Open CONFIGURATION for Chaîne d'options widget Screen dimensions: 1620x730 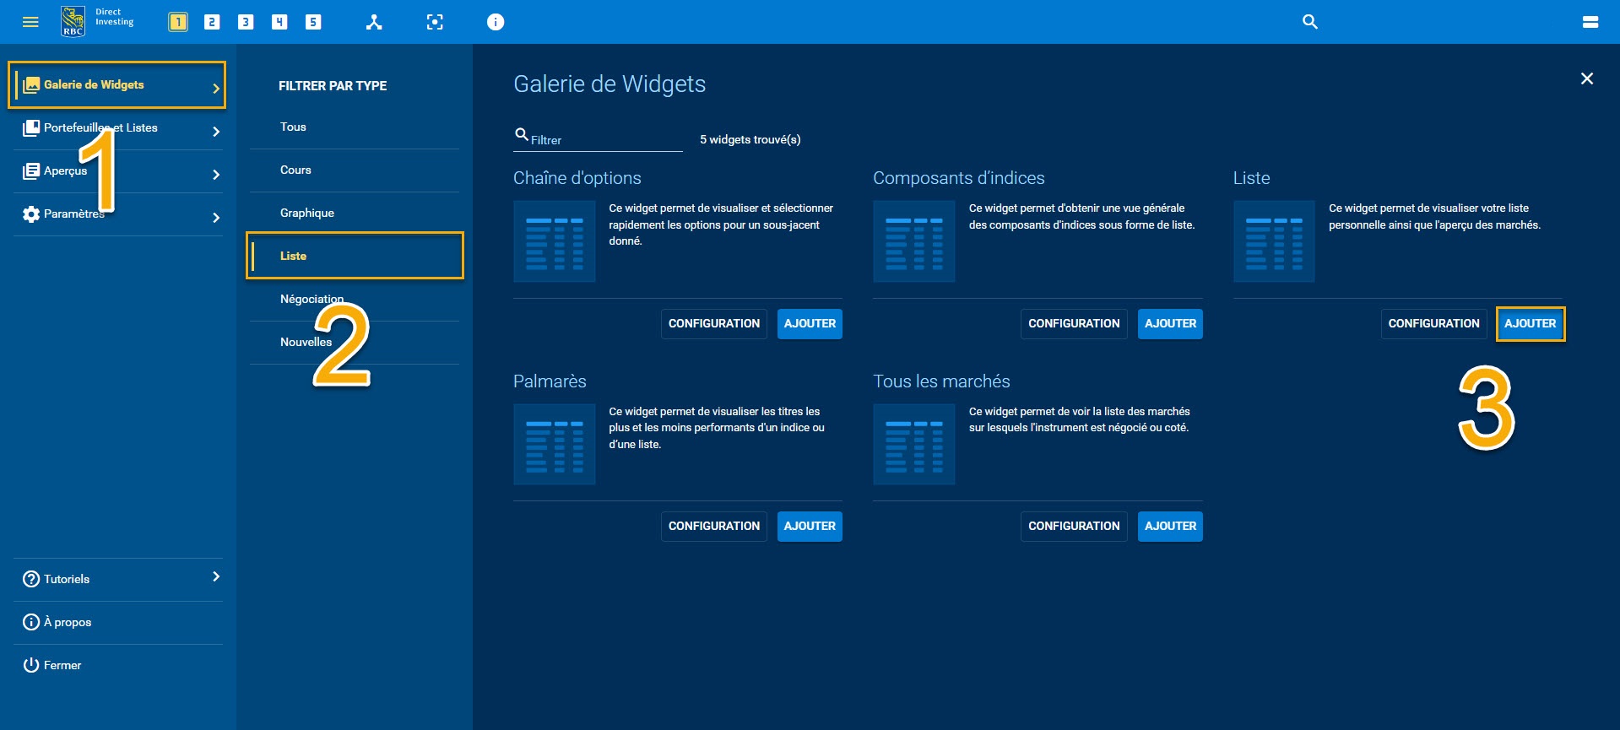(x=713, y=324)
